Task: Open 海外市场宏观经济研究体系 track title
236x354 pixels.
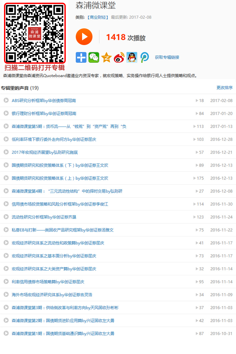Action: click(52, 295)
